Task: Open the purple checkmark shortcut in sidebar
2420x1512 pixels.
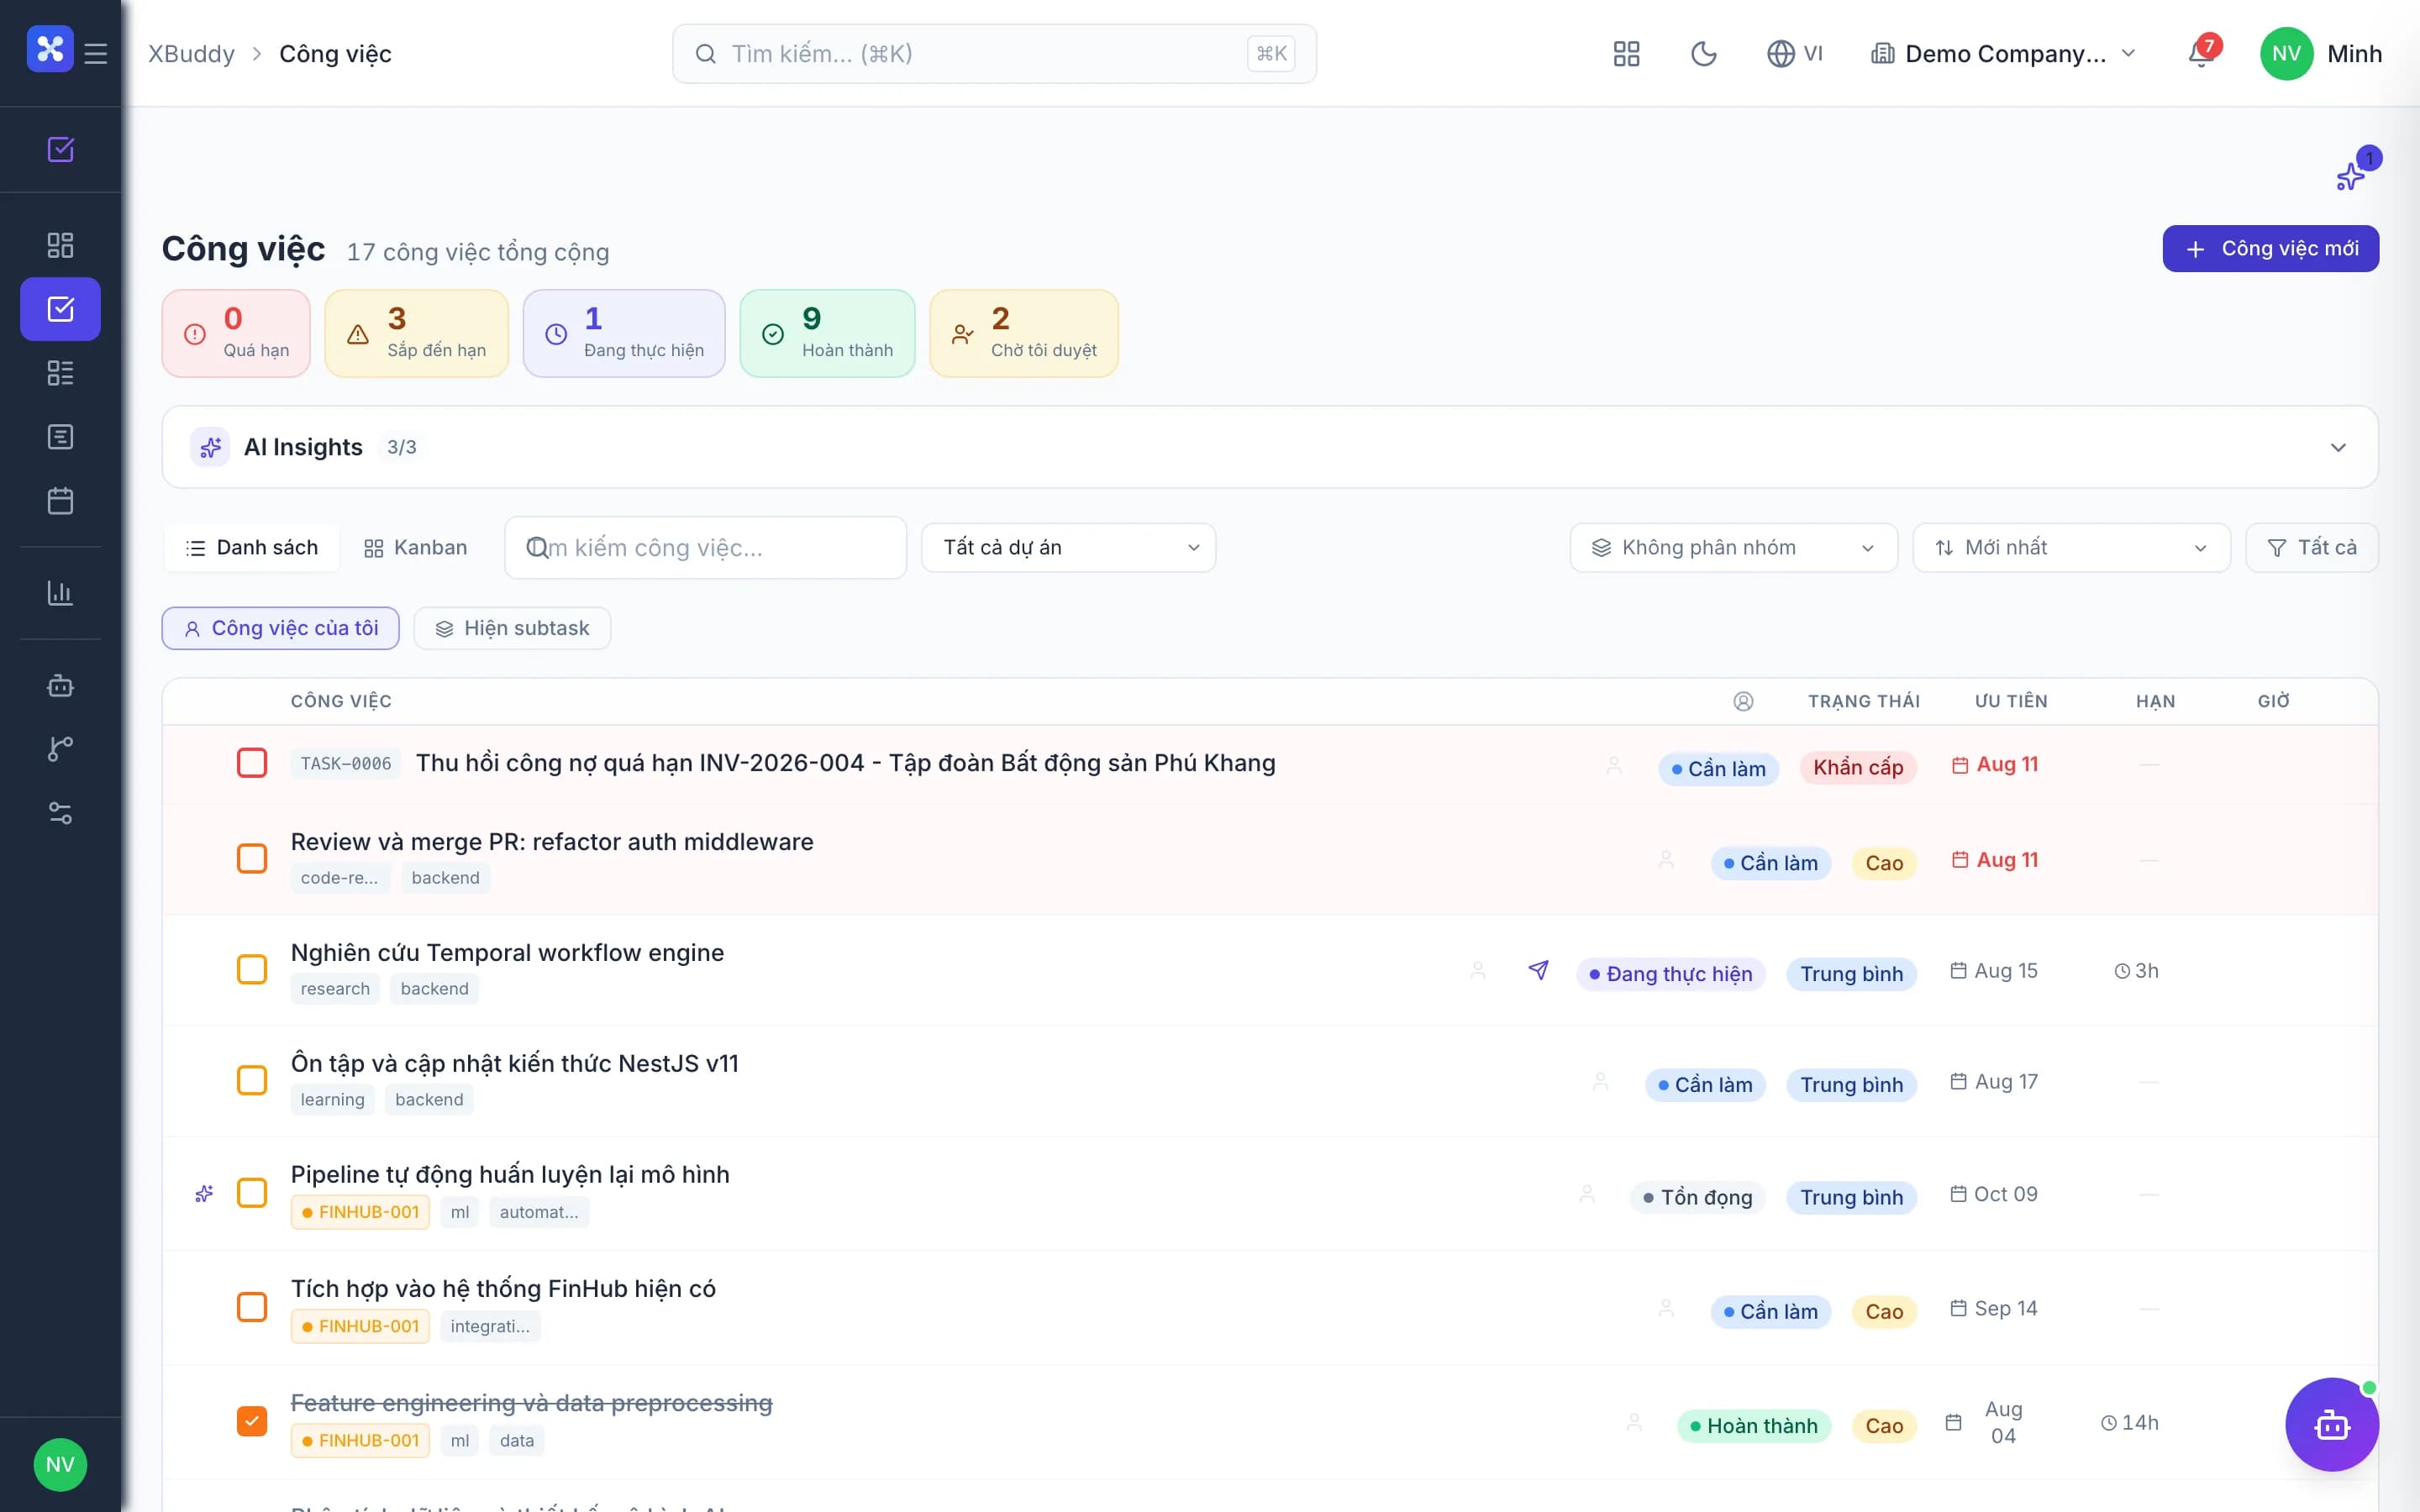Action: pyautogui.click(x=61, y=149)
